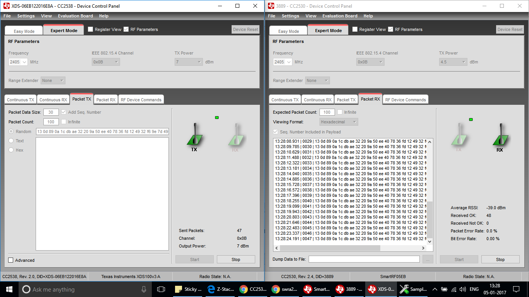Open the Action Center notifications

(x=516, y=289)
